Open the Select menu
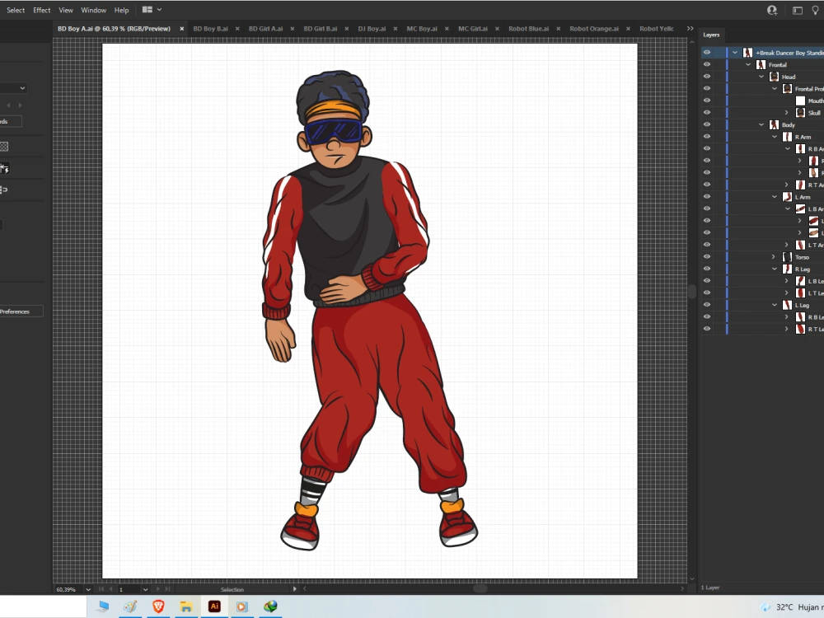This screenshot has width=824, height=618. coord(16,10)
